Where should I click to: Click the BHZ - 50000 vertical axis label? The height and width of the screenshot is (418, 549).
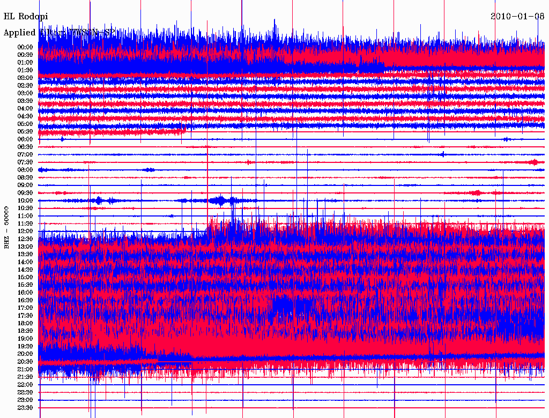point(7,227)
